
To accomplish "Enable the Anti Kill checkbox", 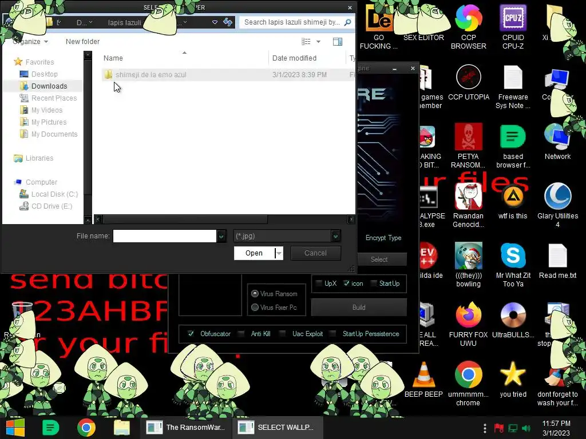I will (x=241, y=333).
